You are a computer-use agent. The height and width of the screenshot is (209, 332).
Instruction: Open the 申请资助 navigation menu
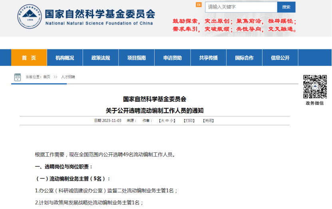click(x=173, y=58)
